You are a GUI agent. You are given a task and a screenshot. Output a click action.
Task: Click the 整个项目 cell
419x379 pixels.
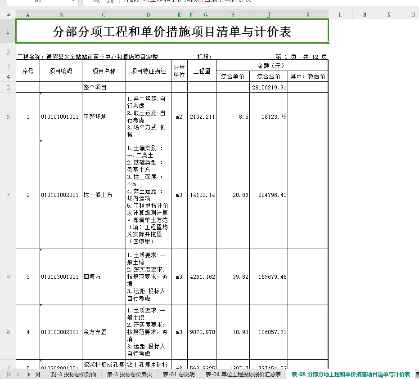point(104,87)
